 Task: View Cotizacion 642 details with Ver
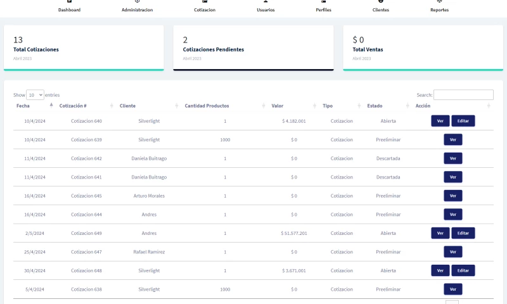[x=452, y=158]
